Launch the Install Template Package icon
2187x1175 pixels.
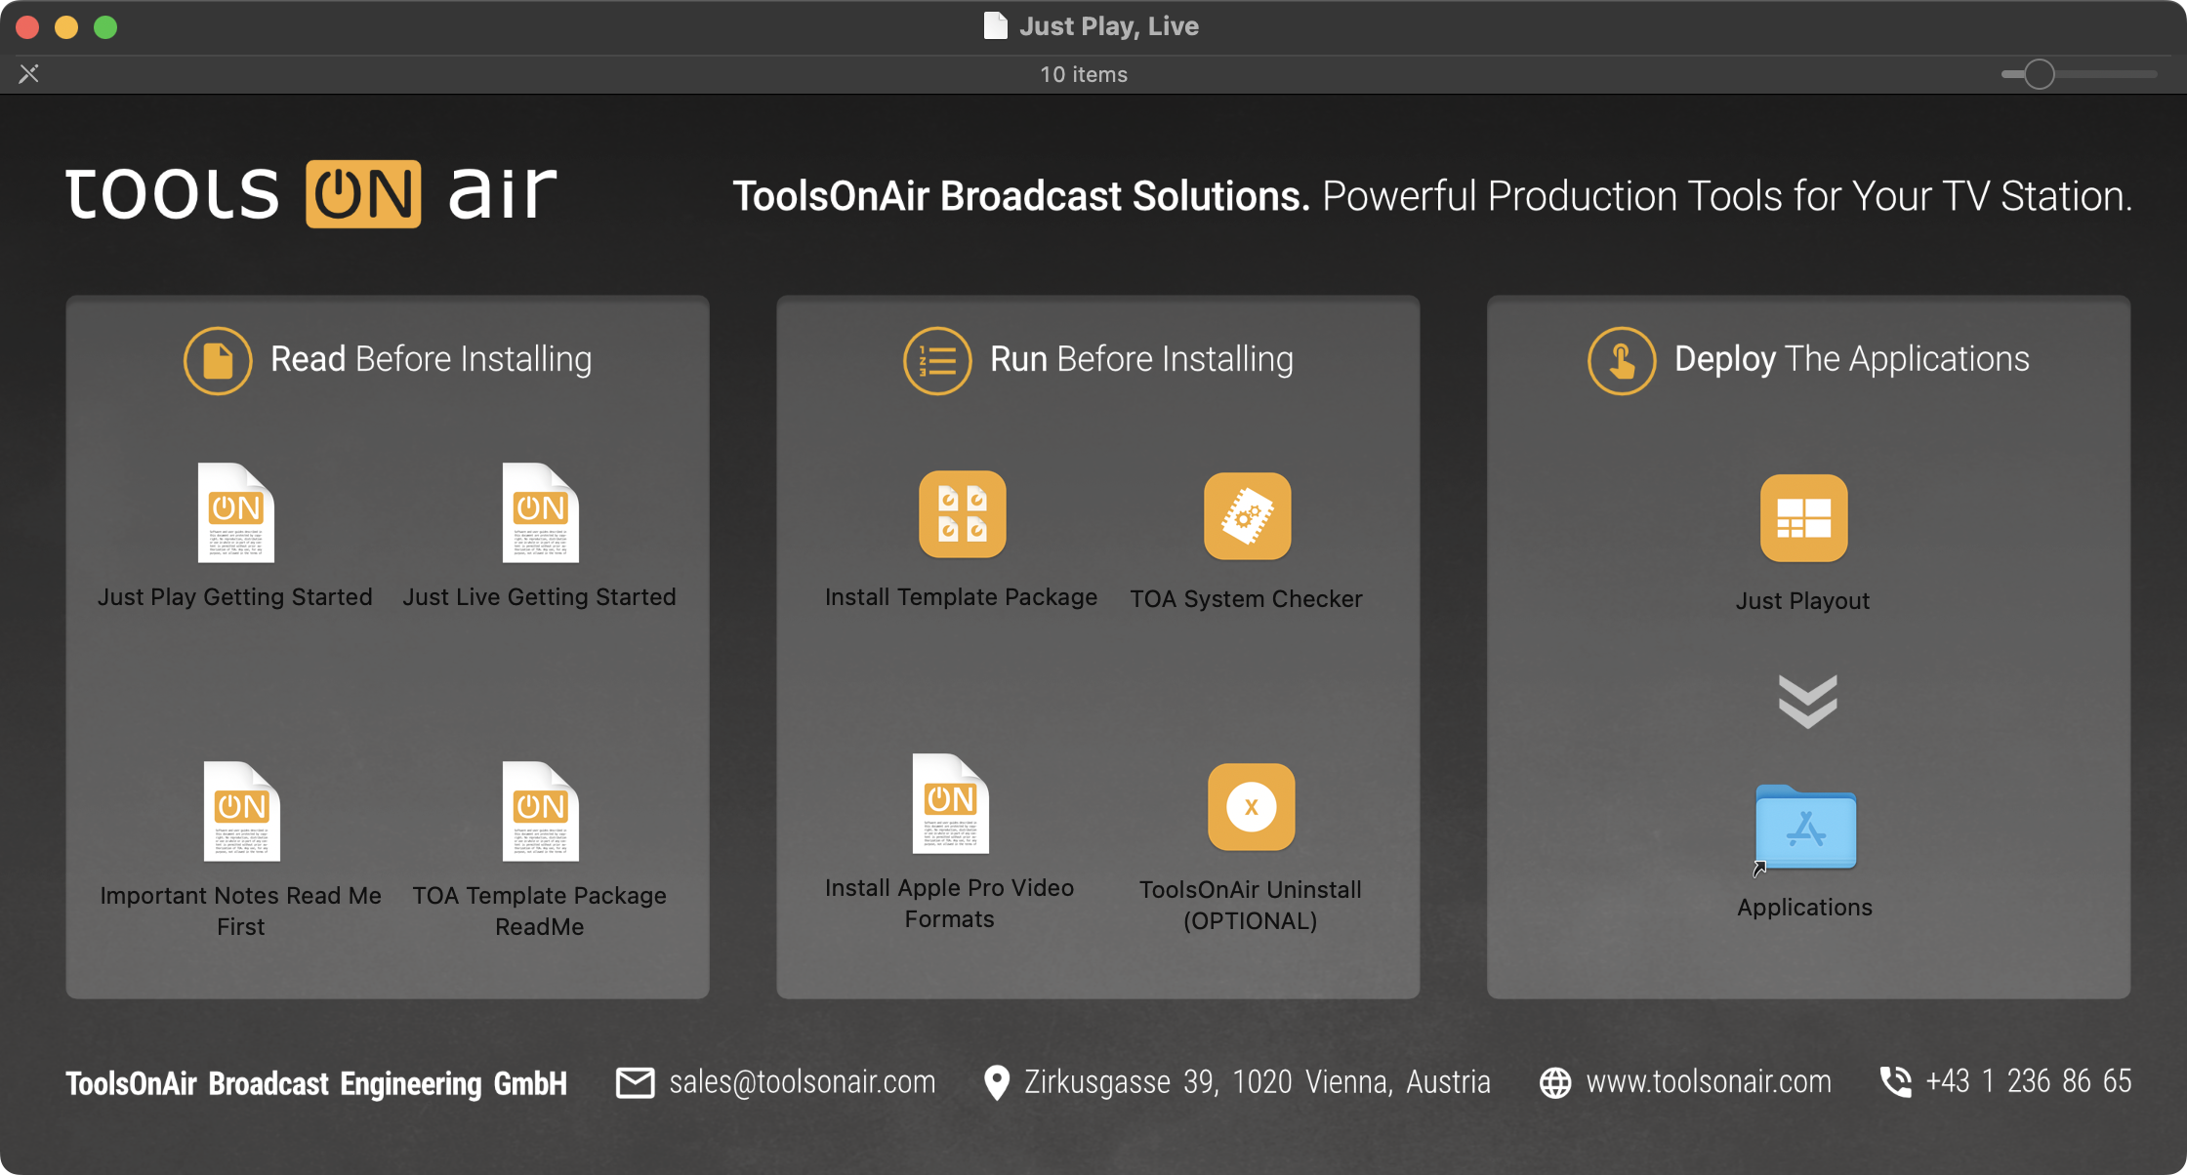[962, 514]
